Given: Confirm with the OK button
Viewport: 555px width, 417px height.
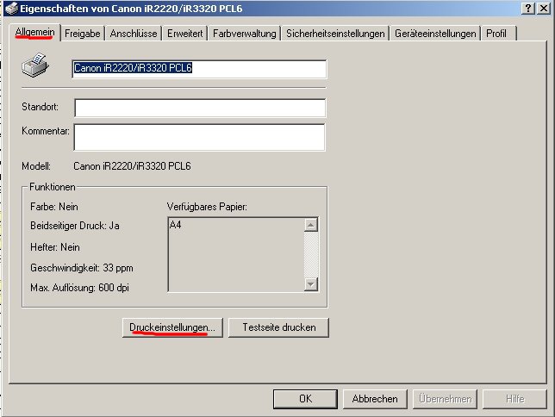Looking at the screenshot, I should (305, 399).
